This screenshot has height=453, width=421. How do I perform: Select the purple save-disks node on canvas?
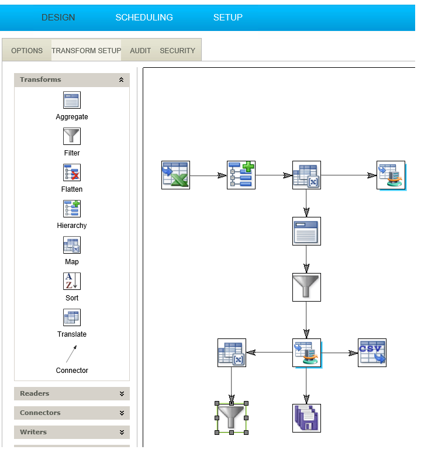(306, 418)
